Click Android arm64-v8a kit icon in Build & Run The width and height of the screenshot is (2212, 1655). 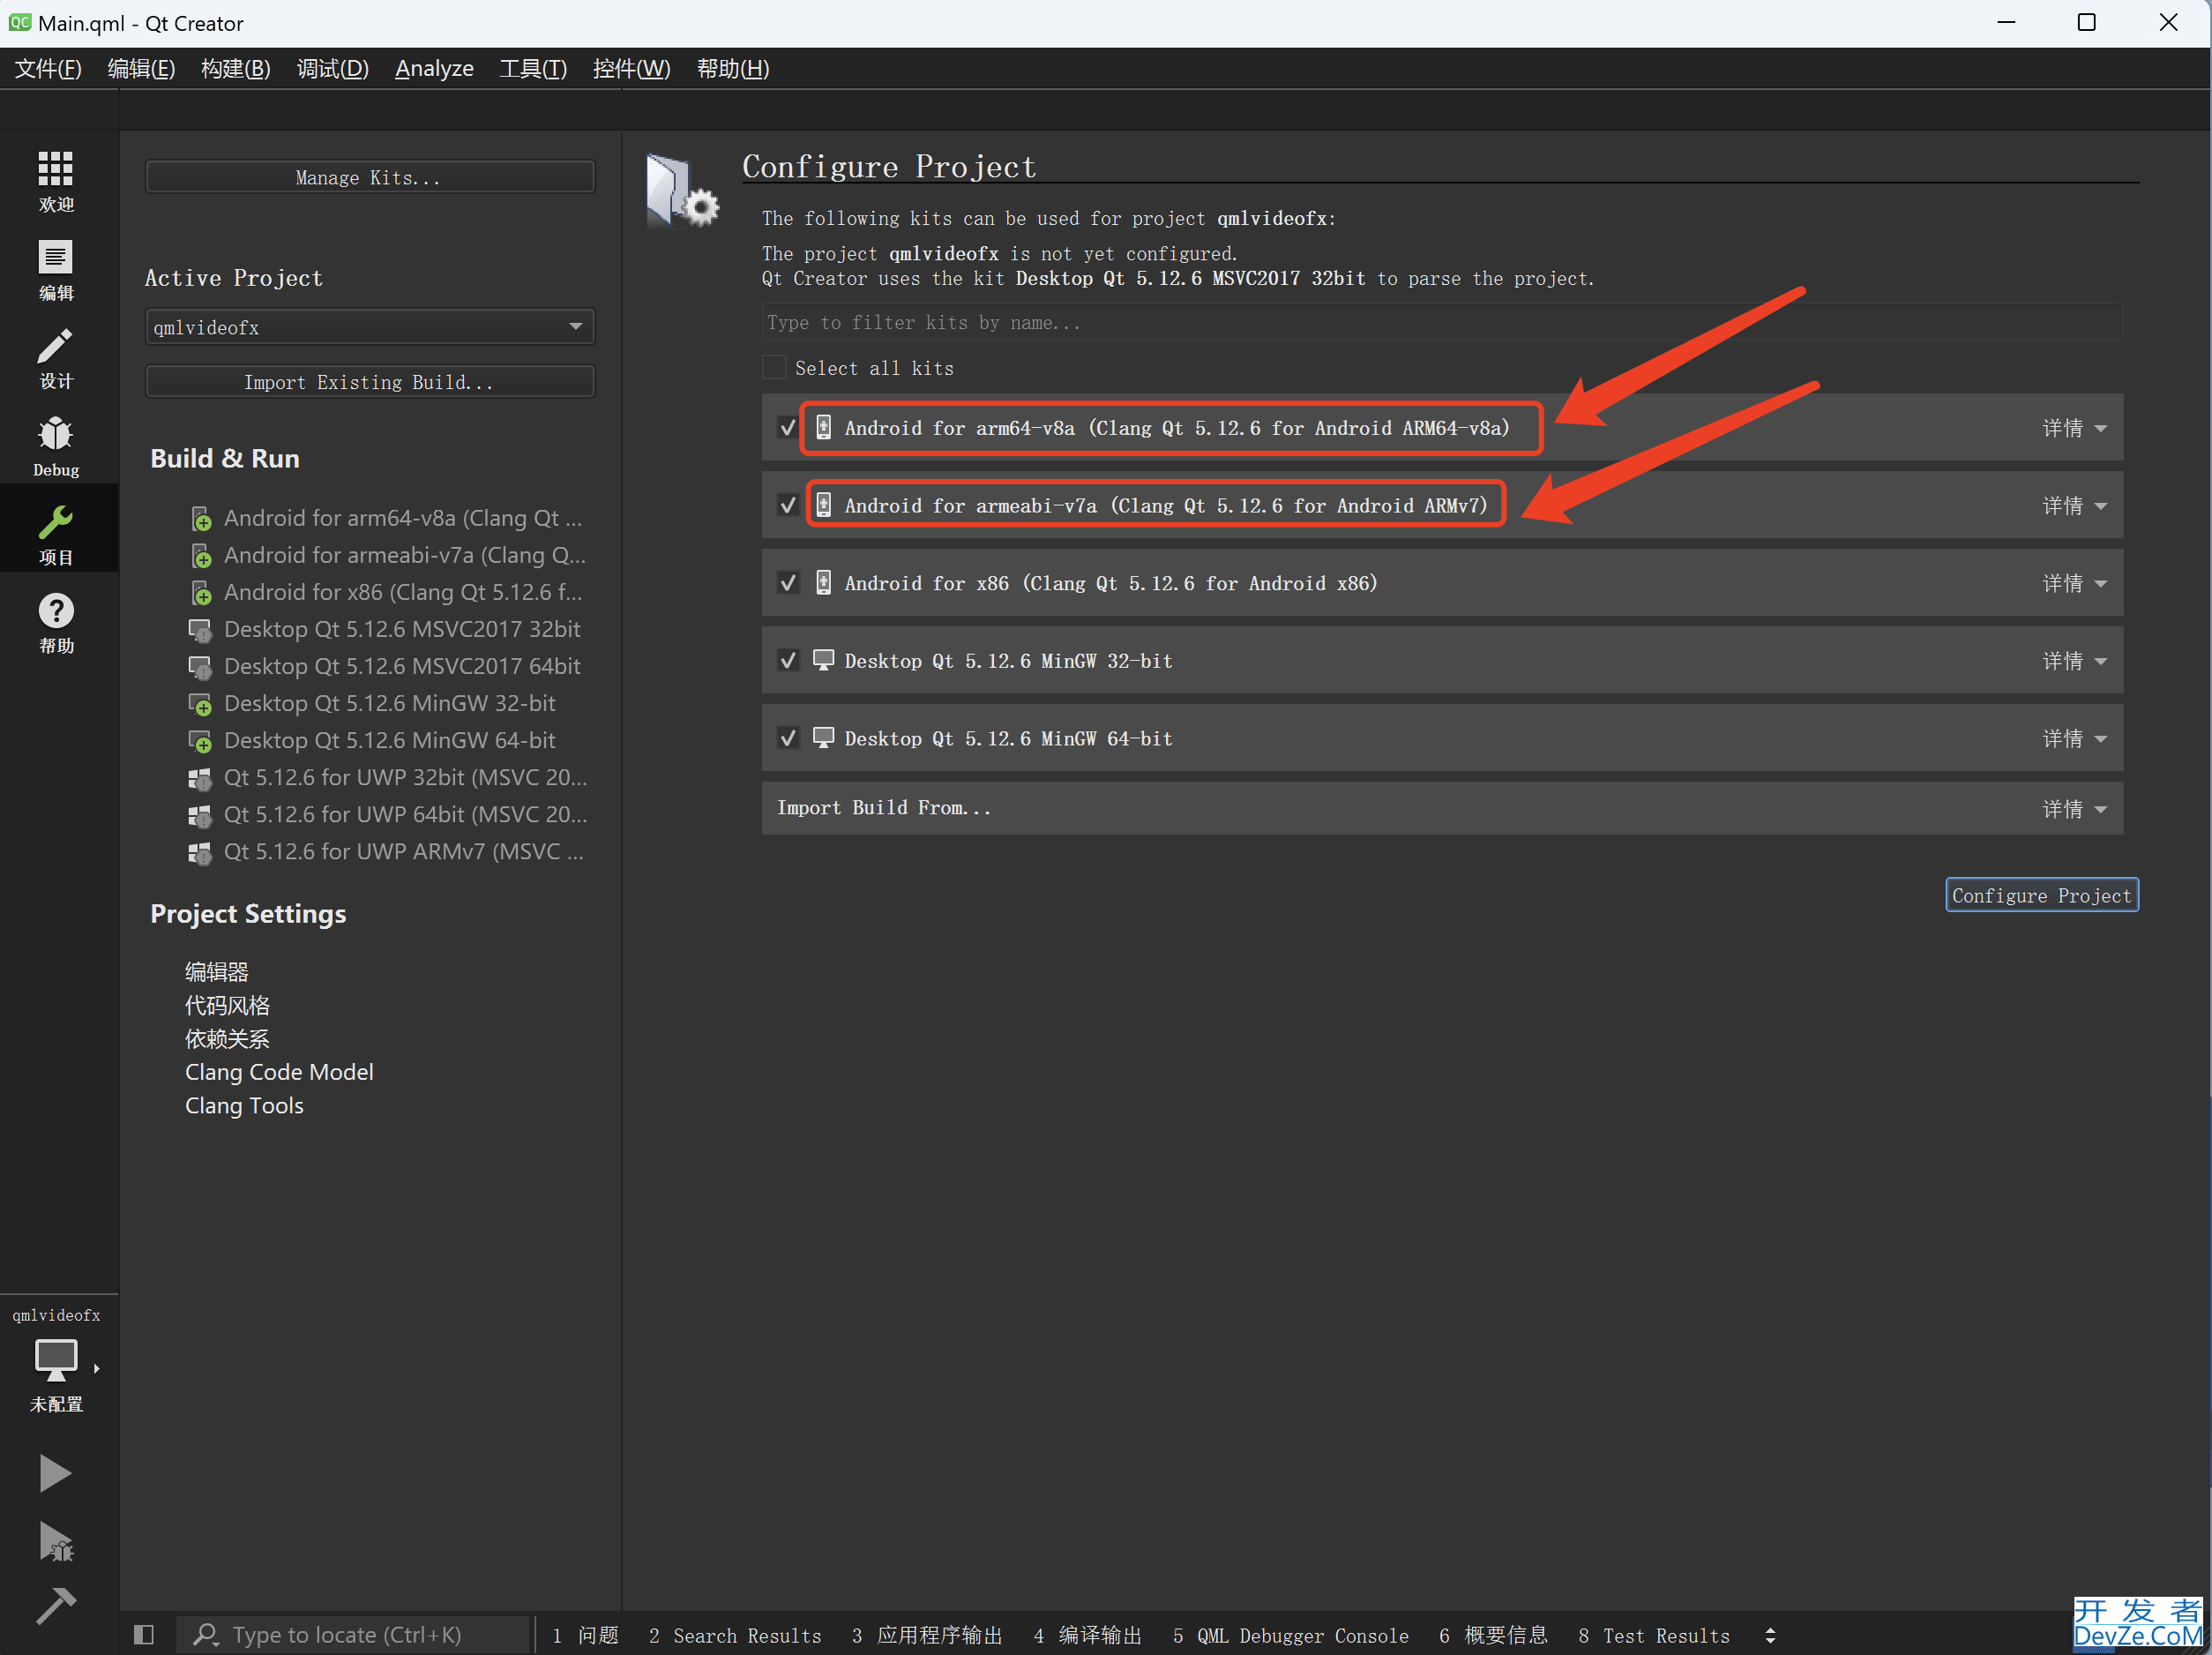pos(201,518)
